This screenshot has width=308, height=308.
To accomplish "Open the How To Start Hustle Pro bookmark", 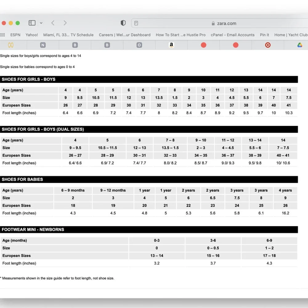I will click(180, 35).
